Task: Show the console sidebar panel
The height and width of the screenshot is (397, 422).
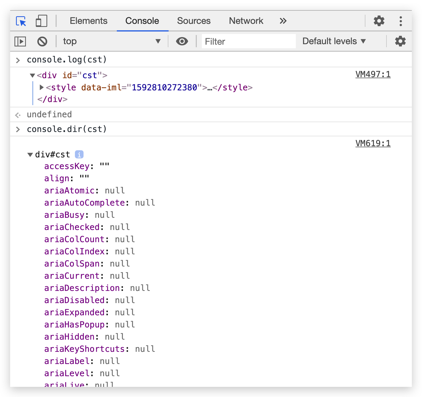Action: click(20, 41)
